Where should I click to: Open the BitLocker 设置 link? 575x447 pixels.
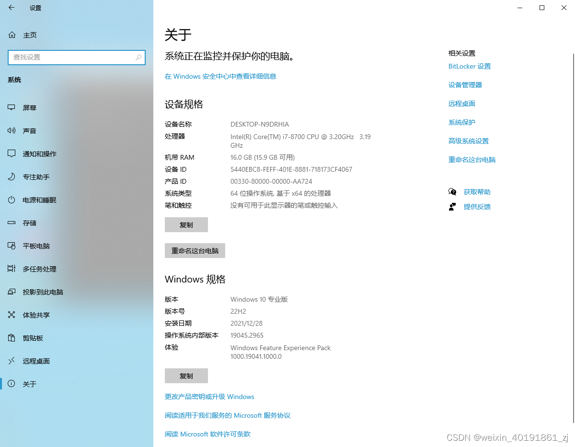coord(470,66)
